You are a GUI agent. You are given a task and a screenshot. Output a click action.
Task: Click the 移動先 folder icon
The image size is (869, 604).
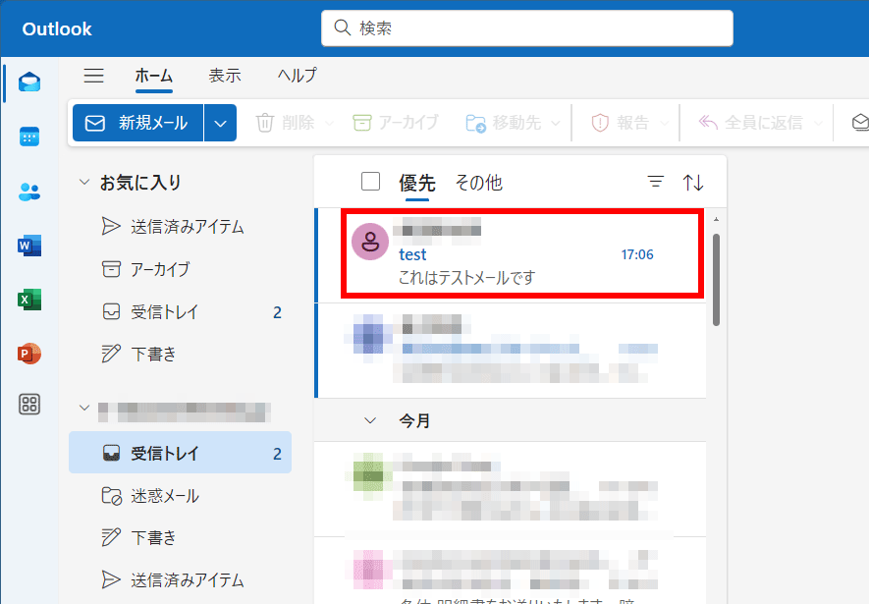pyautogui.click(x=475, y=123)
